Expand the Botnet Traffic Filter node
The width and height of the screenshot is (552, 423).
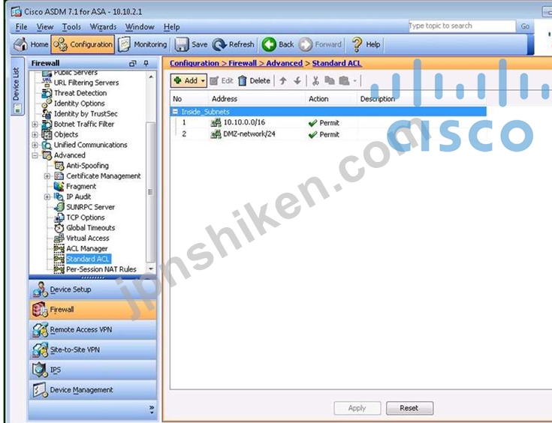(x=35, y=124)
